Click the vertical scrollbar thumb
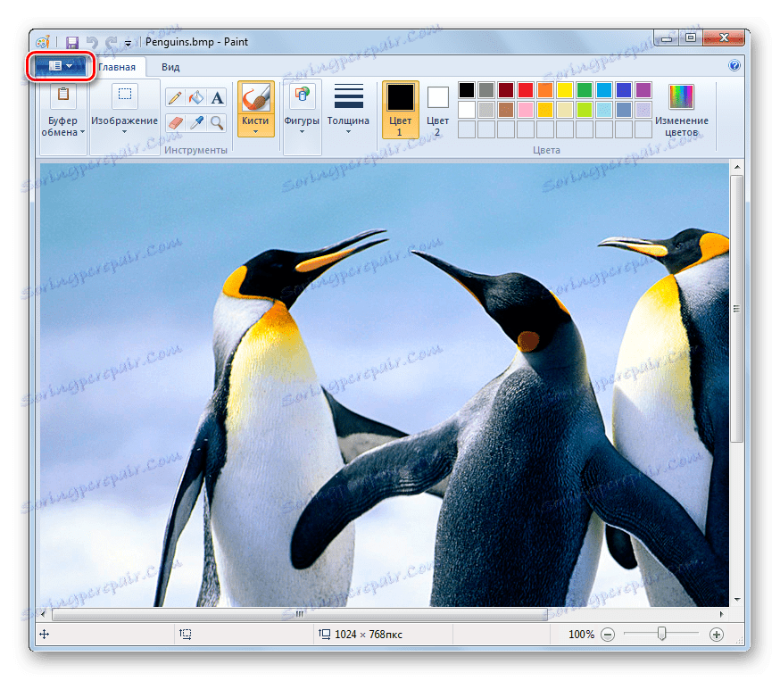 737,309
